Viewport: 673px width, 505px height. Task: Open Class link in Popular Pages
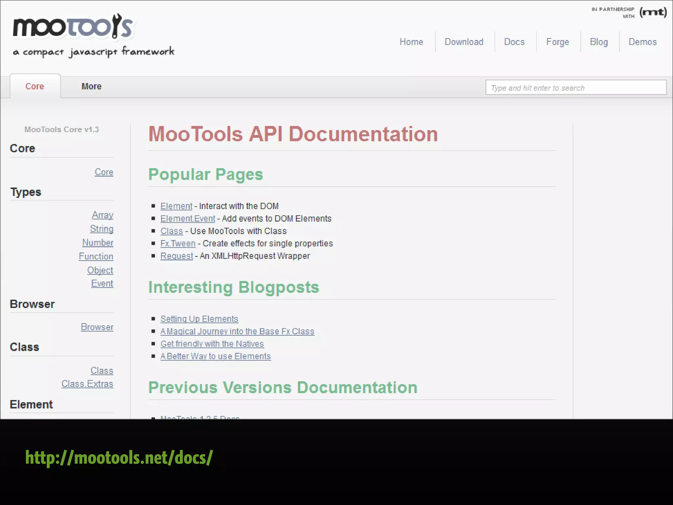172,231
